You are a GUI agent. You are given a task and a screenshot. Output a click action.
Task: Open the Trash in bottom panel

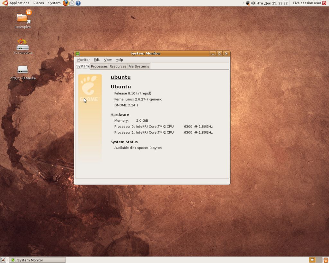coord(325,260)
